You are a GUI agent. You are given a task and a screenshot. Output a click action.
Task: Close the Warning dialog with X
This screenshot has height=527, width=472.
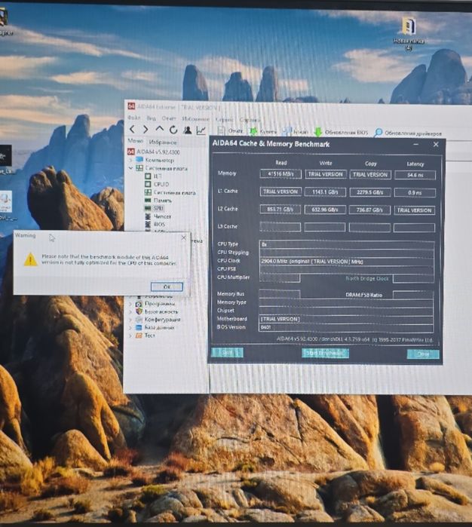(x=183, y=237)
